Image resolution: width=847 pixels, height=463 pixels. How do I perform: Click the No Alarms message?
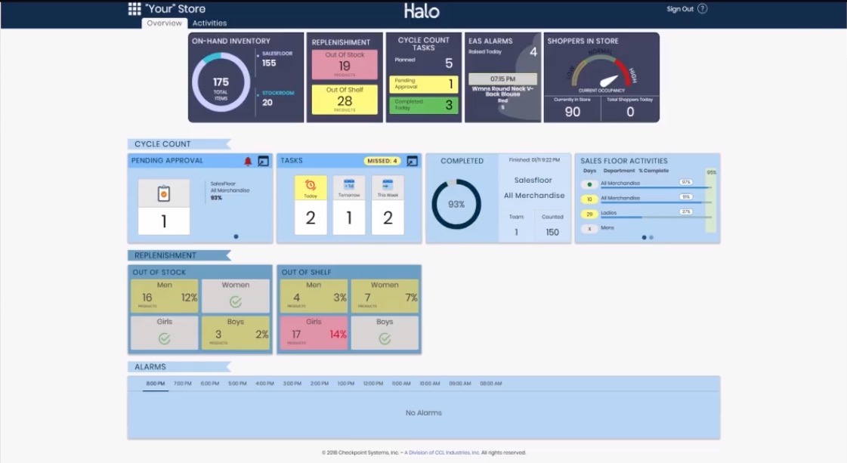423,412
